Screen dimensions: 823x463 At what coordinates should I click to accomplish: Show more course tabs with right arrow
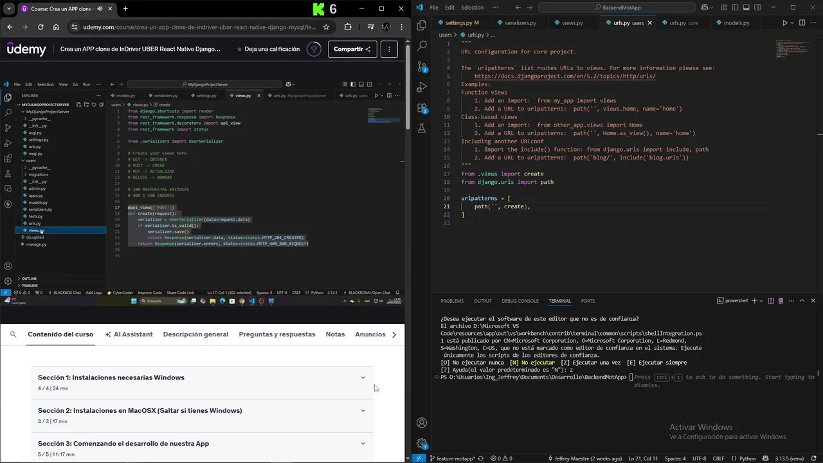tap(394, 334)
